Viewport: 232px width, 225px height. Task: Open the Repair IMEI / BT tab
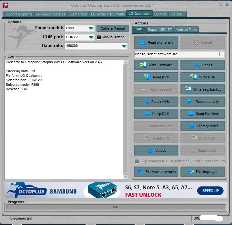click(160, 30)
